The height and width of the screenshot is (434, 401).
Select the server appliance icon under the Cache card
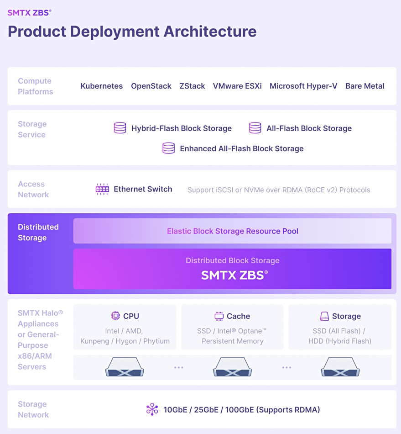click(x=232, y=367)
